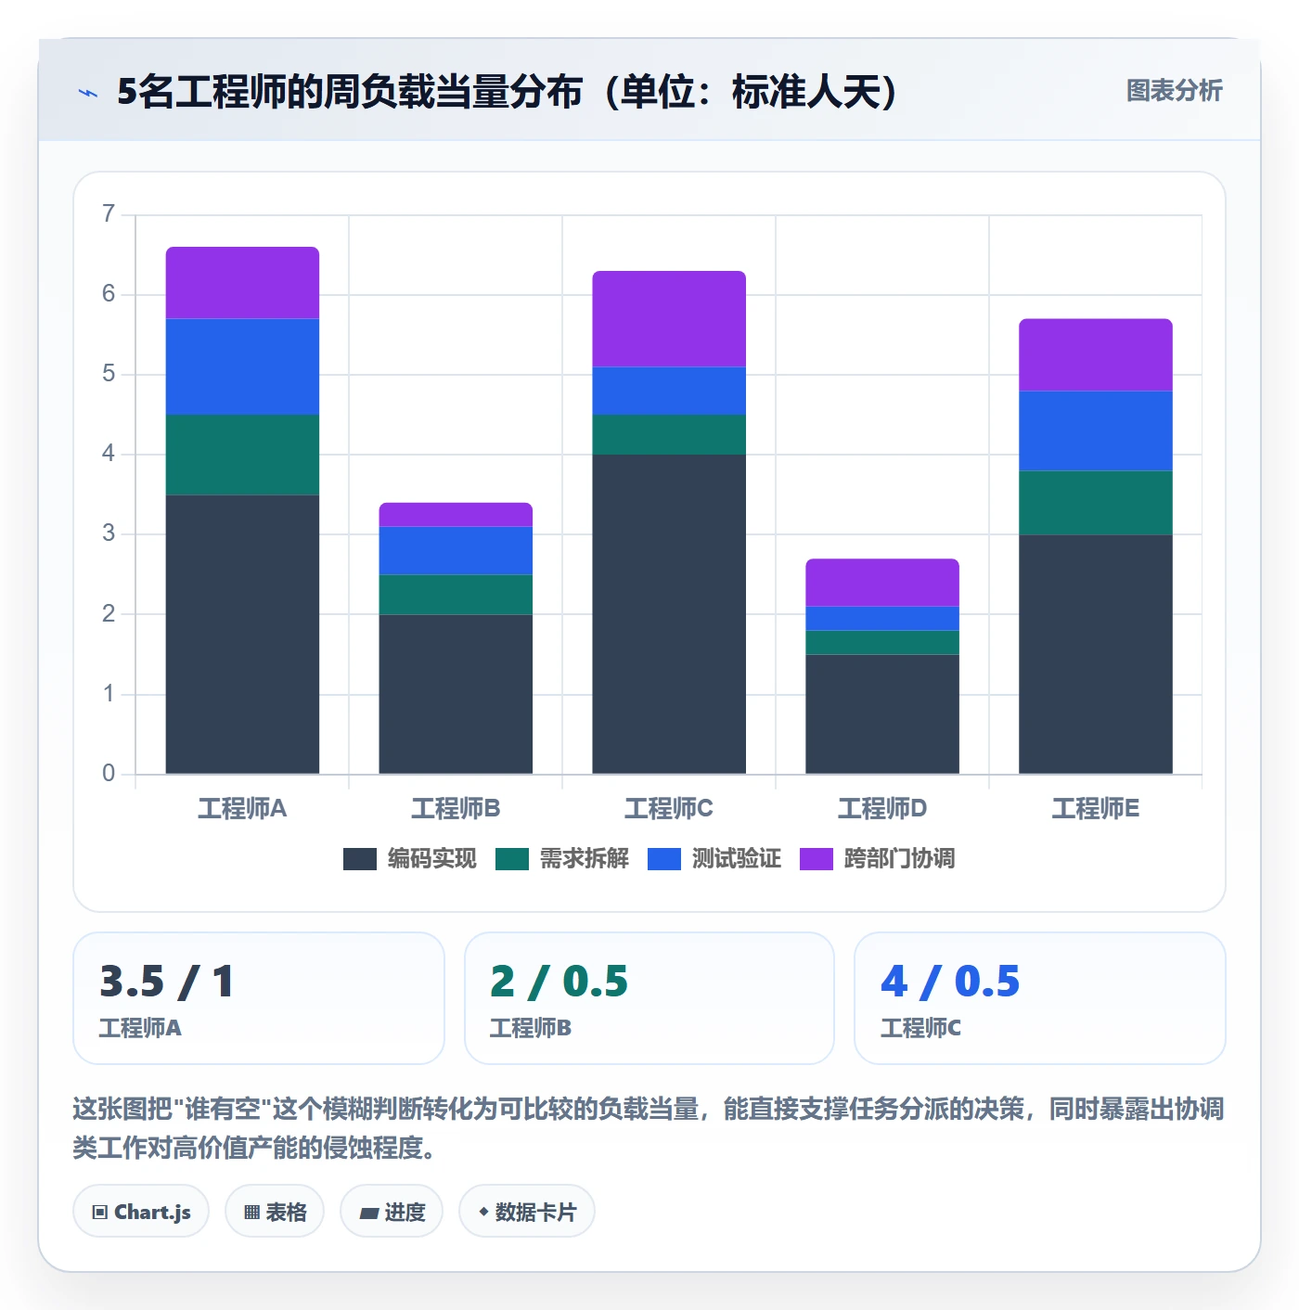
Task: Click the lightning icon beside the title
Action: [x=88, y=92]
